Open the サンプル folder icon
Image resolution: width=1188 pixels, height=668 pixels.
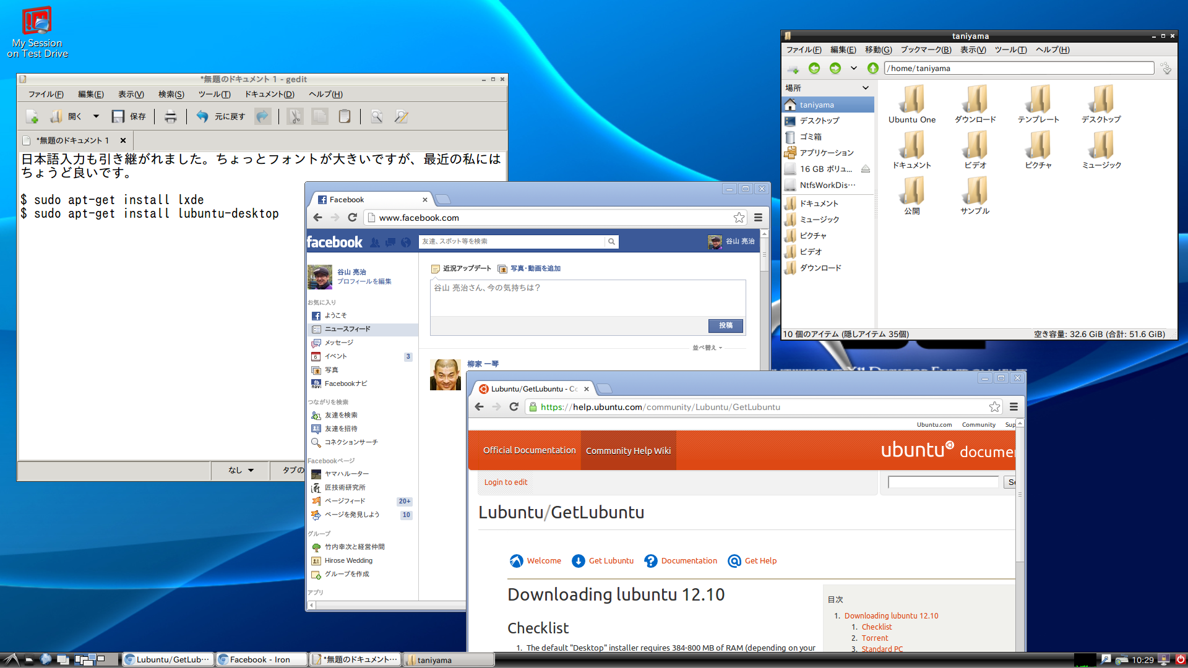975,195
